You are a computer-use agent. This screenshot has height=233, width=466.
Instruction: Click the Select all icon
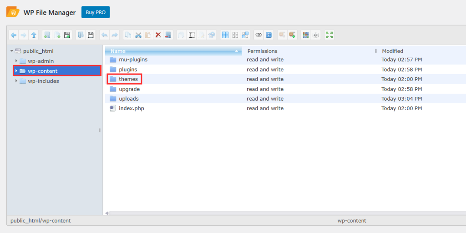[x=225, y=35]
